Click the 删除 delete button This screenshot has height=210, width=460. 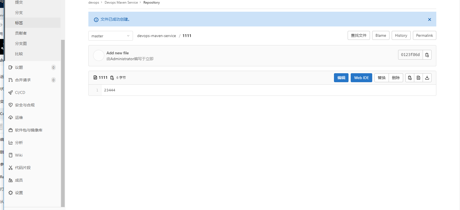pyautogui.click(x=396, y=78)
